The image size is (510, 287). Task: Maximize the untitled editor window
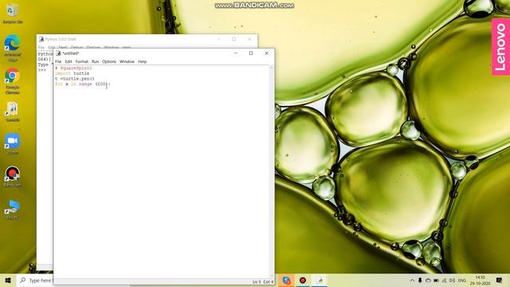[251, 53]
